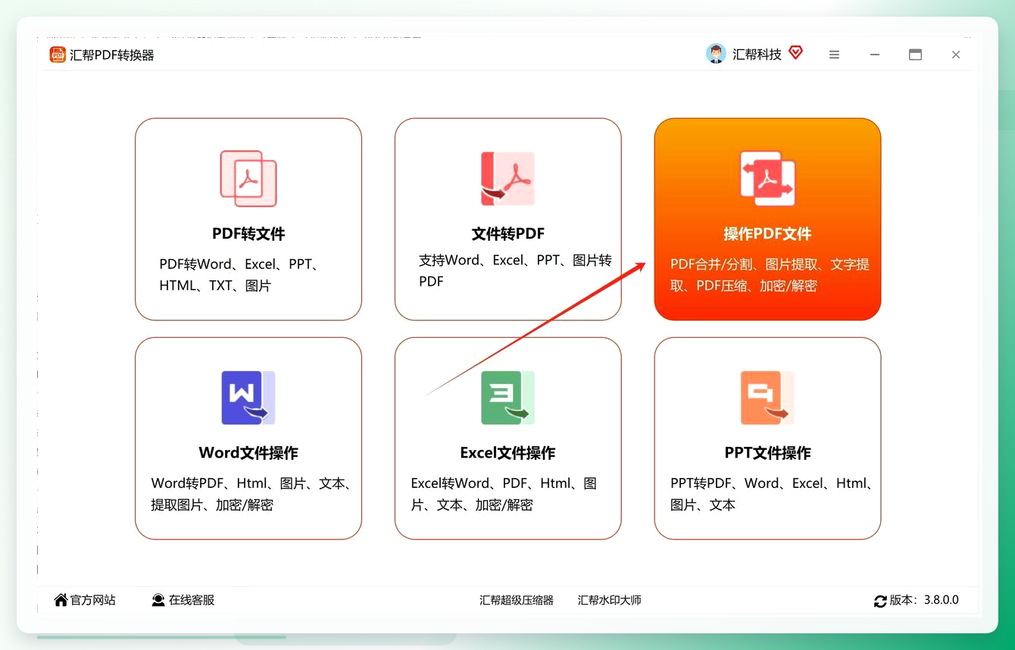Image resolution: width=1015 pixels, height=650 pixels.
Task: Open the 在线客服 support link
Action: [192, 600]
